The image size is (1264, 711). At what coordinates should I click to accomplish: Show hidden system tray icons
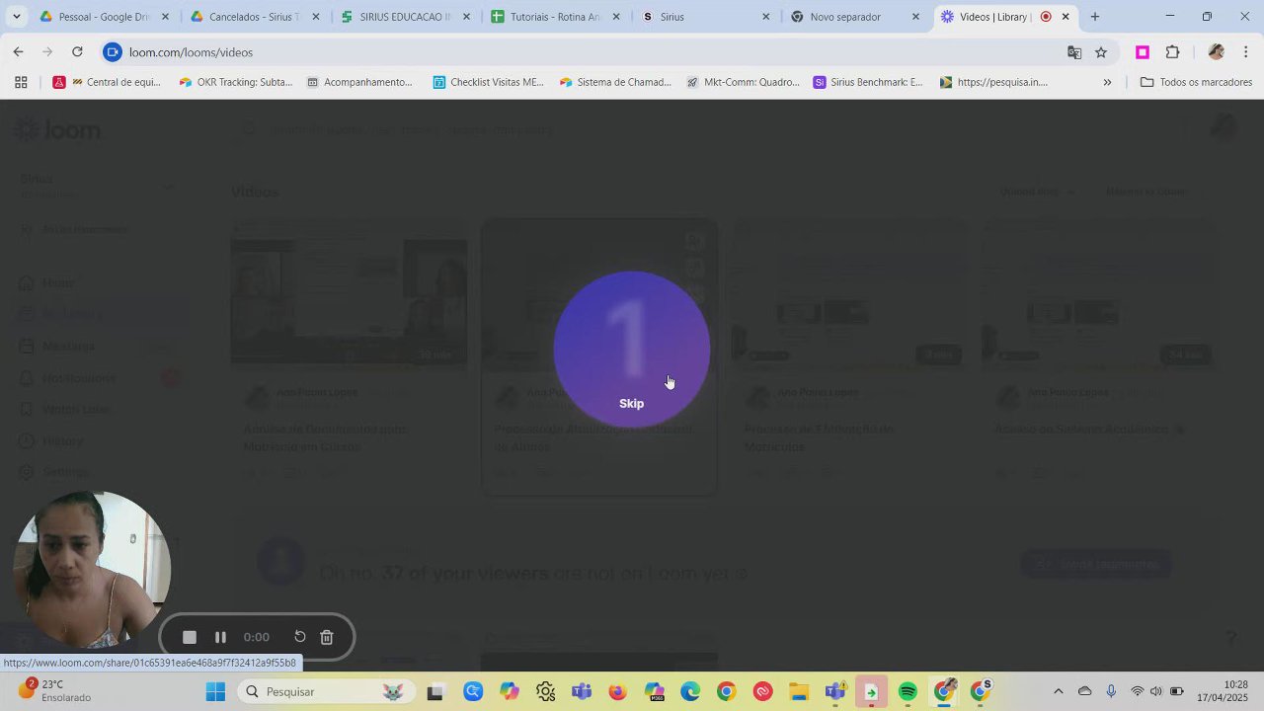tap(1058, 691)
